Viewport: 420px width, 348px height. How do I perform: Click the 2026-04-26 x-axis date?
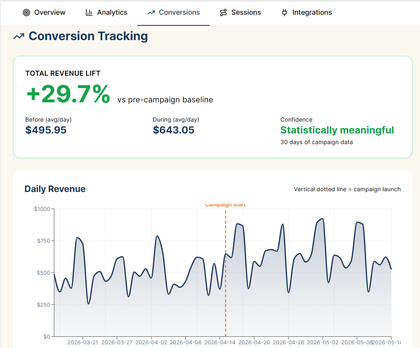tap(288, 342)
